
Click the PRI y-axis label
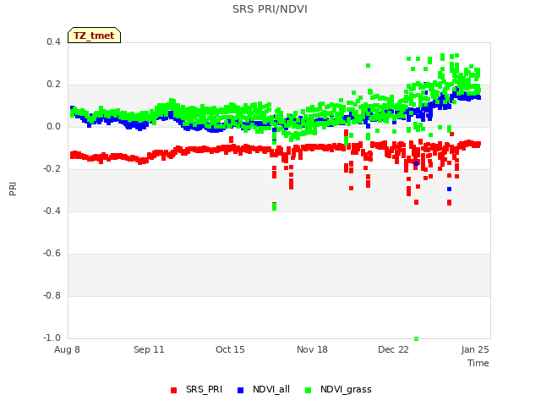click(13, 189)
